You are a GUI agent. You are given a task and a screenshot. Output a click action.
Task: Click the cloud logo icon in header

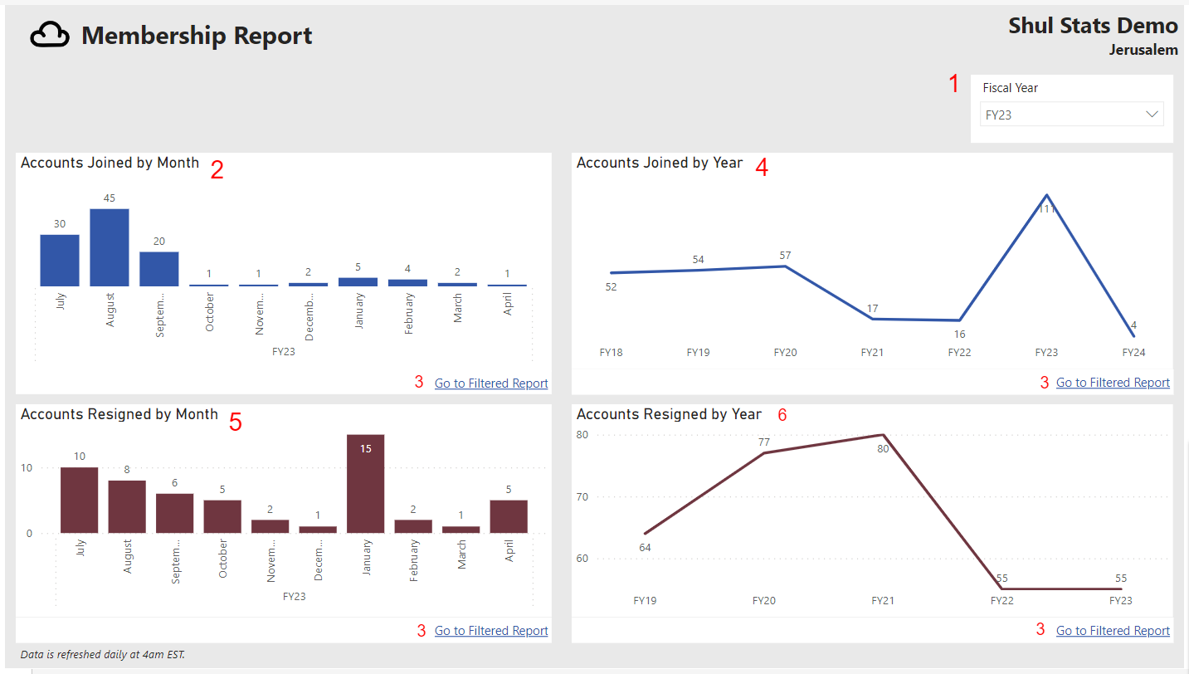tap(49, 34)
